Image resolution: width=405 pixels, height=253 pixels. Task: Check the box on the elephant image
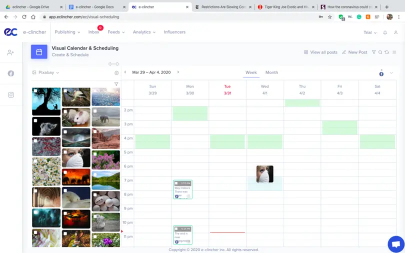pos(95,111)
